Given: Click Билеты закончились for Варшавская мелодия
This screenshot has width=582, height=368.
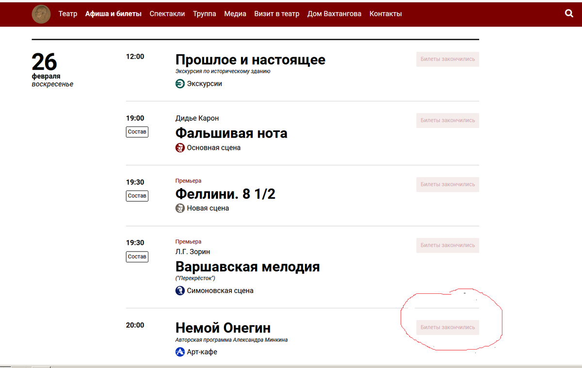Looking at the screenshot, I should 448,245.
